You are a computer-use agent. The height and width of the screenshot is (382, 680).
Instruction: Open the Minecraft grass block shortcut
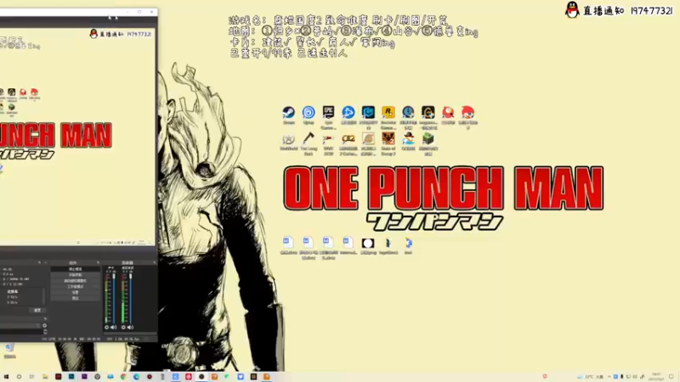pos(428,143)
